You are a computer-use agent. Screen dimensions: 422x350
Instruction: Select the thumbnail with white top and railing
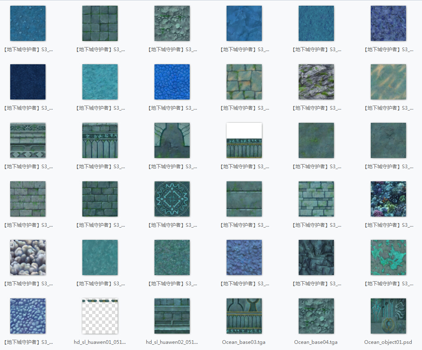point(244,140)
